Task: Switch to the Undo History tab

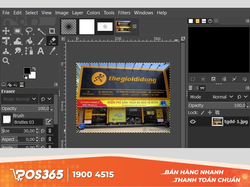Action: coord(15,85)
